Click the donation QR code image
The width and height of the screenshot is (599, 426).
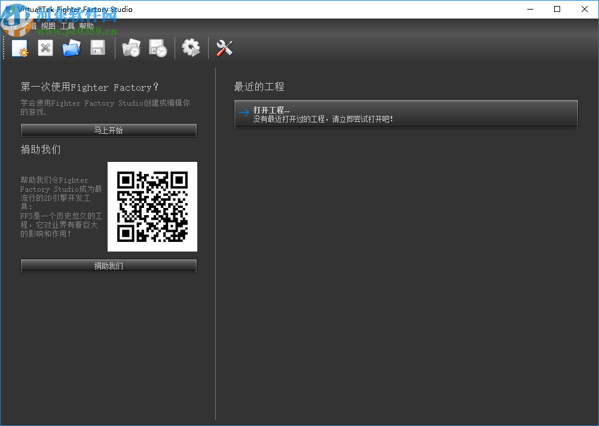click(x=152, y=207)
